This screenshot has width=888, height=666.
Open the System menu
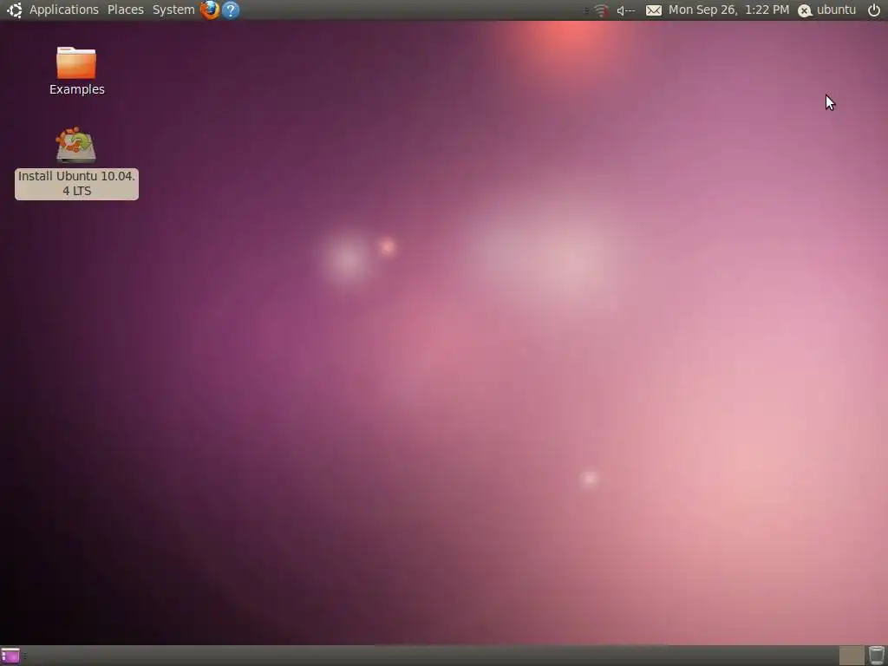[x=173, y=10]
